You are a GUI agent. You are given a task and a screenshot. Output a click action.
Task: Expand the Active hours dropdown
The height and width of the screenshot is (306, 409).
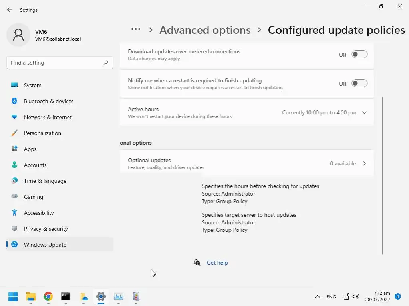tap(364, 112)
